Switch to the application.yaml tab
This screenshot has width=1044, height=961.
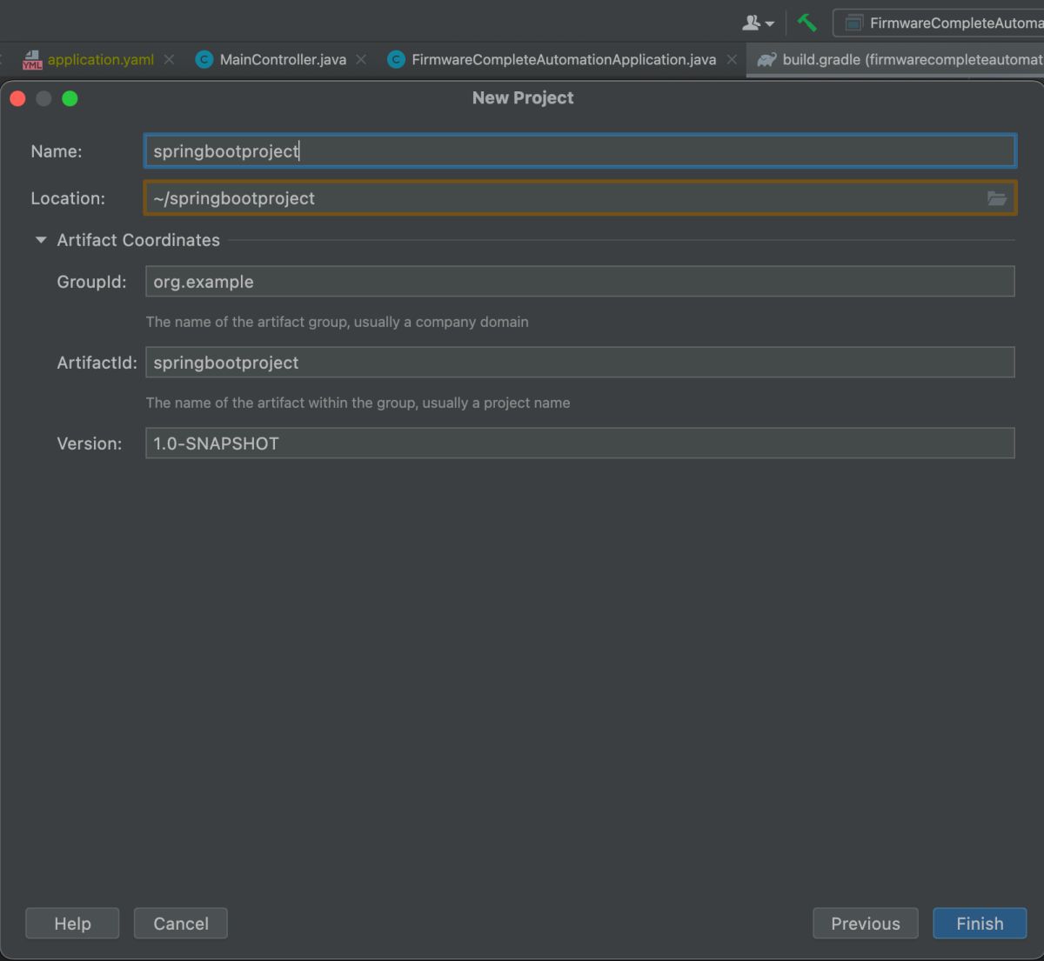(100, 59)
